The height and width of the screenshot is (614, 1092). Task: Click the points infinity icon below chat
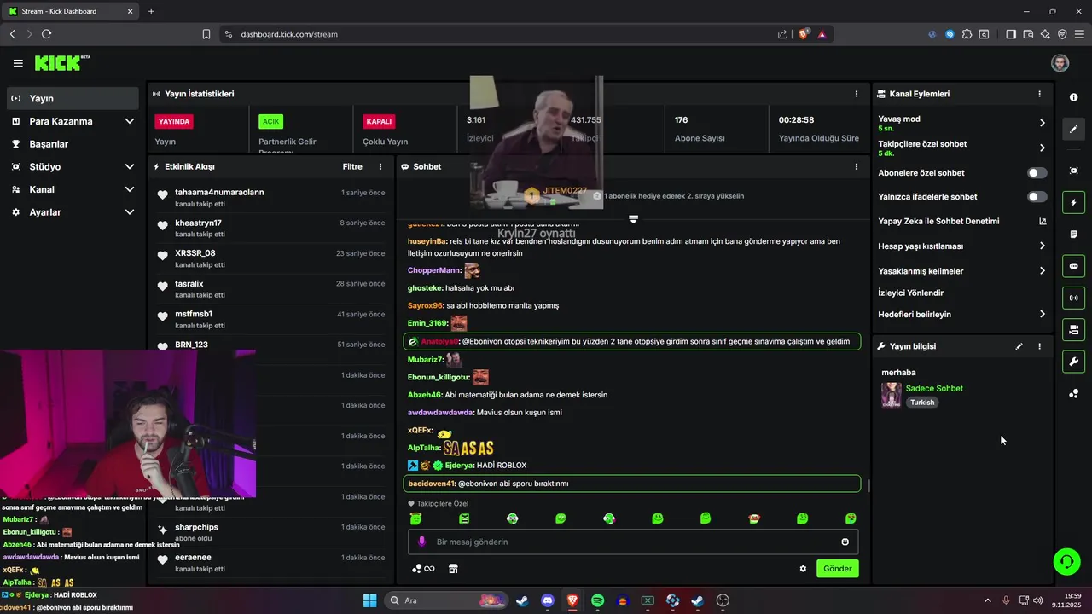pos(423,569)
